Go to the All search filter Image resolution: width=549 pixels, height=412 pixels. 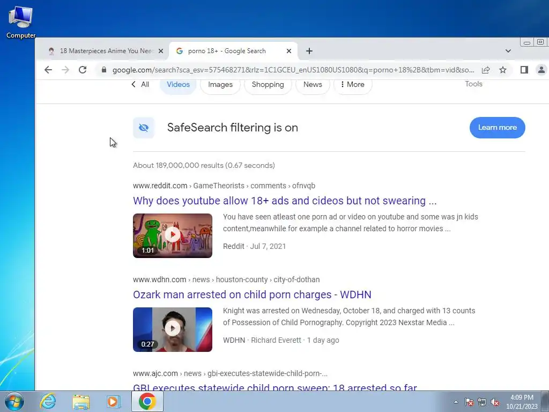tap(140, 84)
